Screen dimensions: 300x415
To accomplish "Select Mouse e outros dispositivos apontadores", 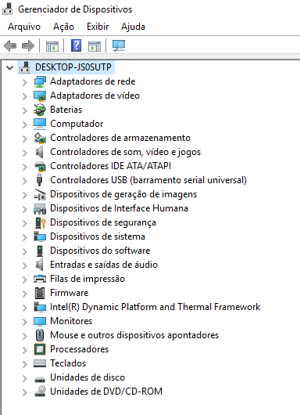I will point(134,335).
